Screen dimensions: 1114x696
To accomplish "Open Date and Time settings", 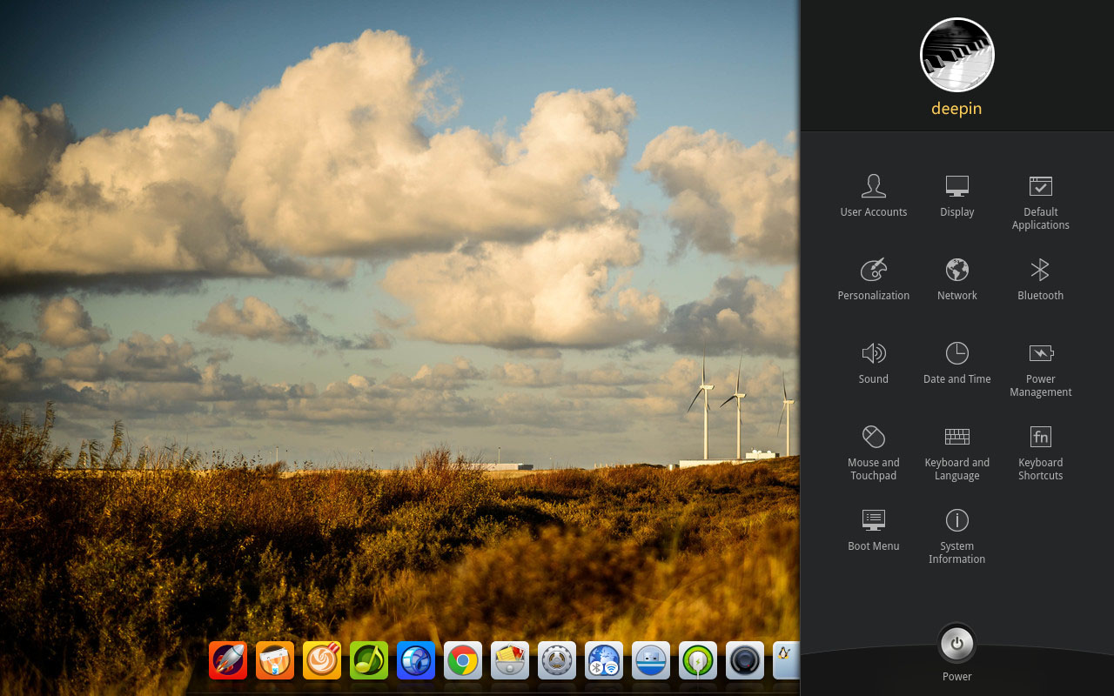I will [956, 363].
